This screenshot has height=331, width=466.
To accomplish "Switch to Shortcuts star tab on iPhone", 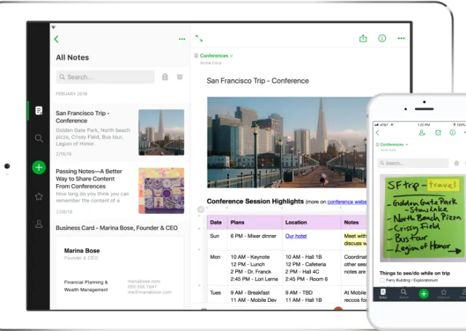I will tap(443, 294).
